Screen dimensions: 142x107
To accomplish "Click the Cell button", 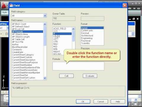I will click(66, 76).
